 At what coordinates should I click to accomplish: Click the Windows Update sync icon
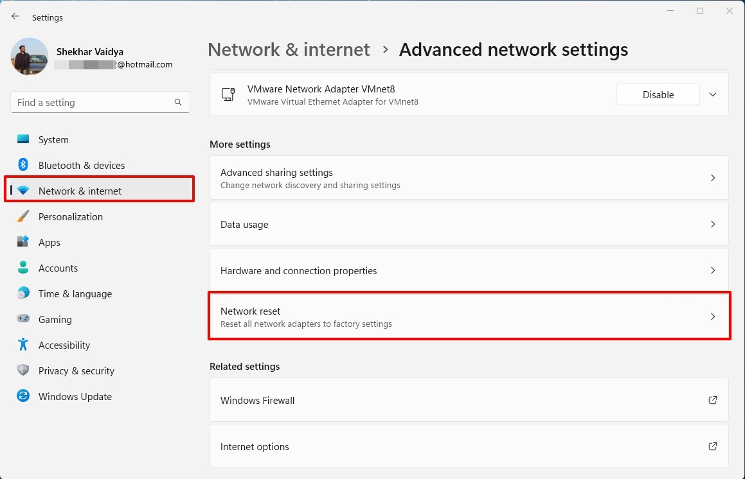click(x=22, y=396)
